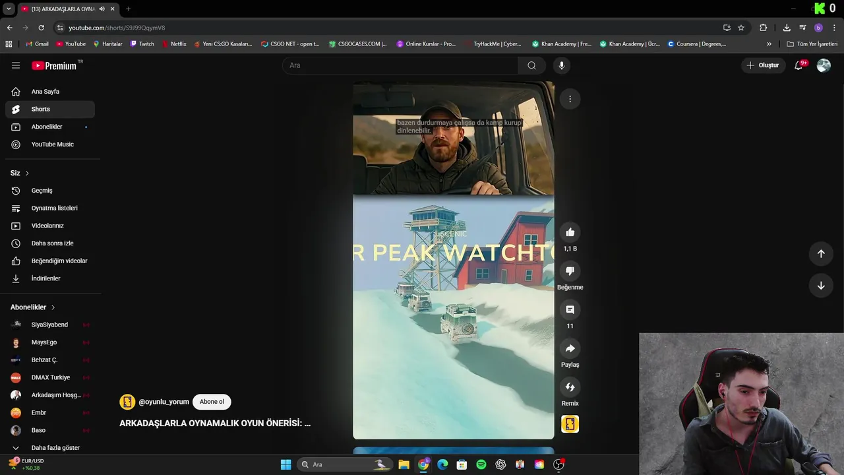Click the search magnifier button
This screenshot has height=475, width=844.
coord(531,65)
